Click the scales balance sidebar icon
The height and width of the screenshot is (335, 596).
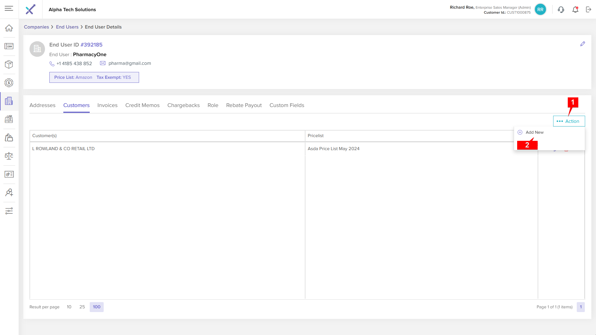tap(9, 156)
